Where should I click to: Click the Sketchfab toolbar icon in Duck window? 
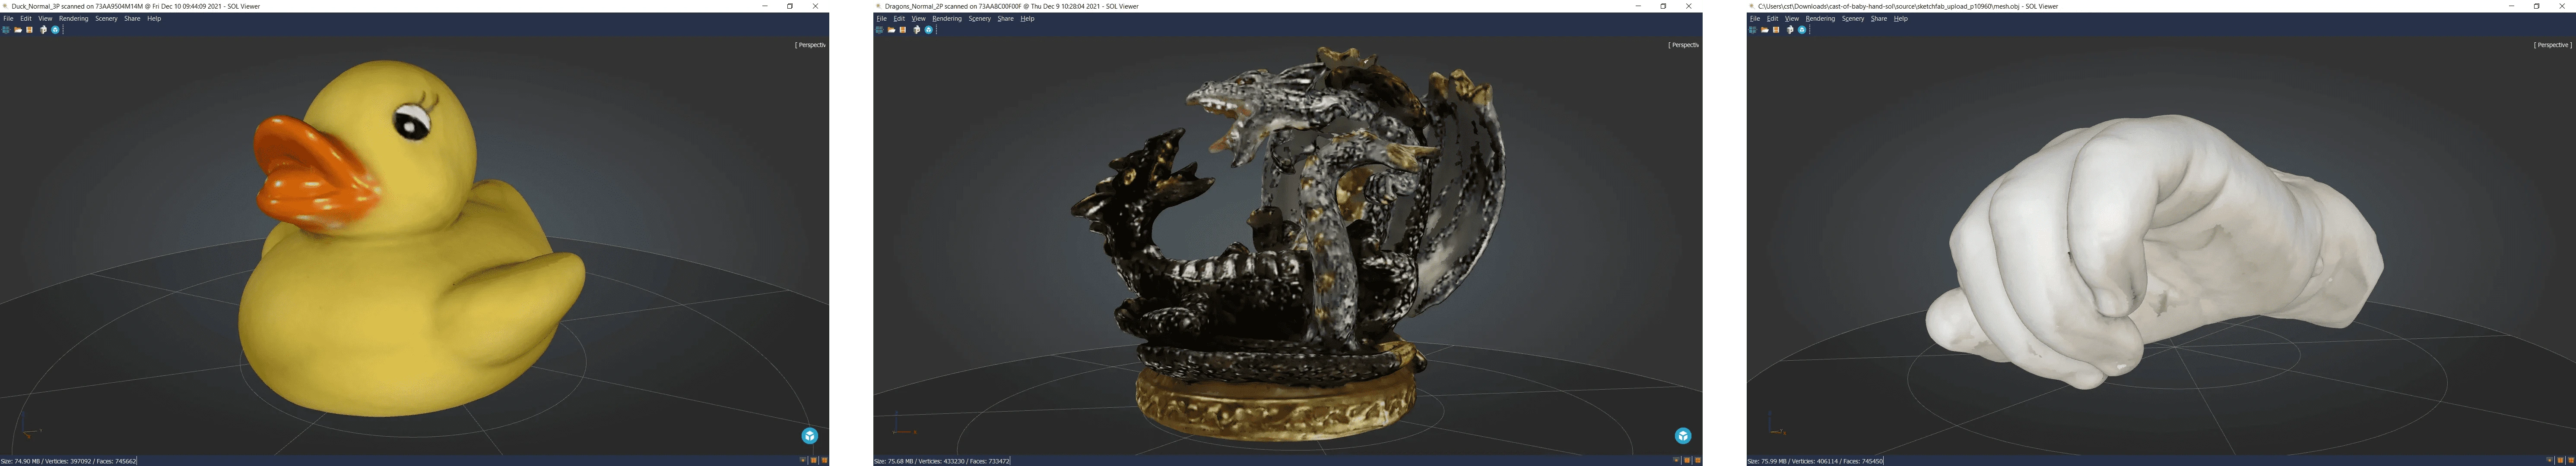point(55,30)
